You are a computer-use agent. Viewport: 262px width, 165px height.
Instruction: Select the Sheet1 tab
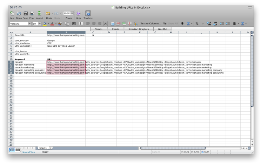coord(43,148)
